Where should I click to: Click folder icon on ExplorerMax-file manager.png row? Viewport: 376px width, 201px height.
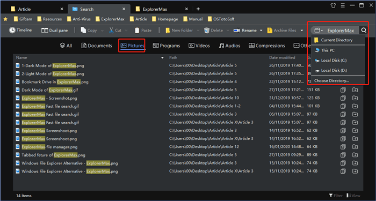[x=355, y=147]
